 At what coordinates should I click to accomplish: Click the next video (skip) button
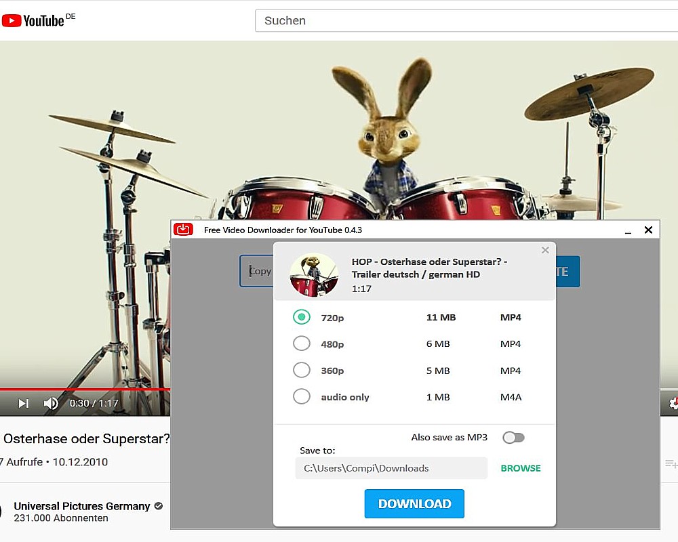(23, 403)
